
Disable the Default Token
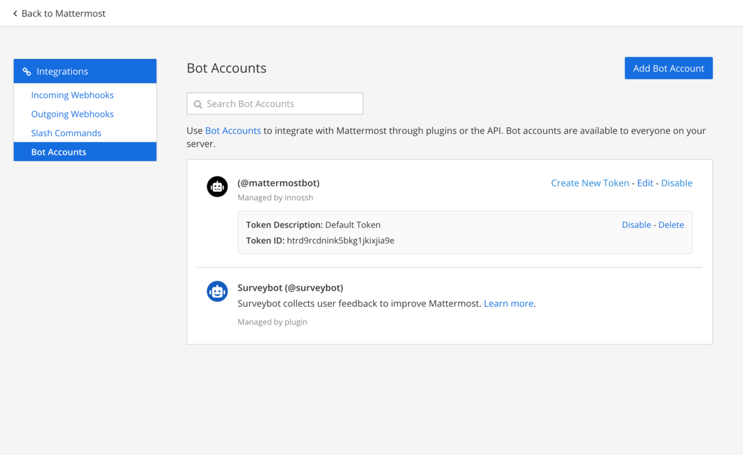637,225
